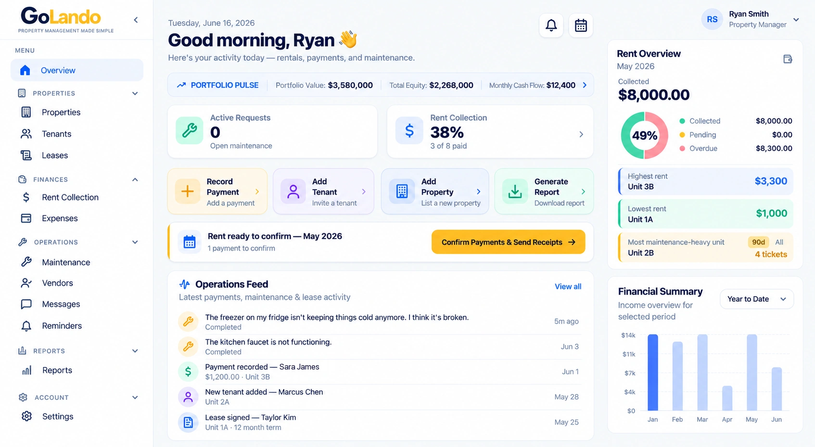Expand Portfolio Pulse with the right chevron
The height and width of the screenshot is (447, 815).
point(585,85)
